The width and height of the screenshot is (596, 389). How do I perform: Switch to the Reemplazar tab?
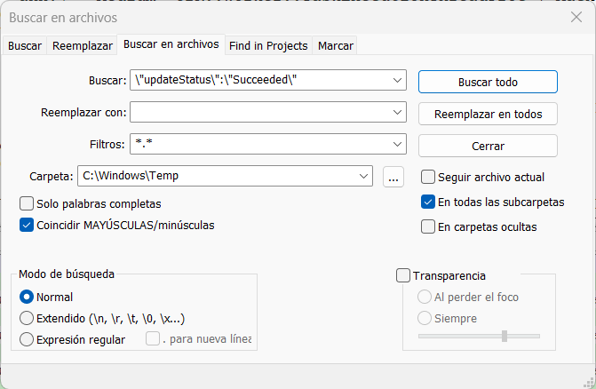coord(83,45)
